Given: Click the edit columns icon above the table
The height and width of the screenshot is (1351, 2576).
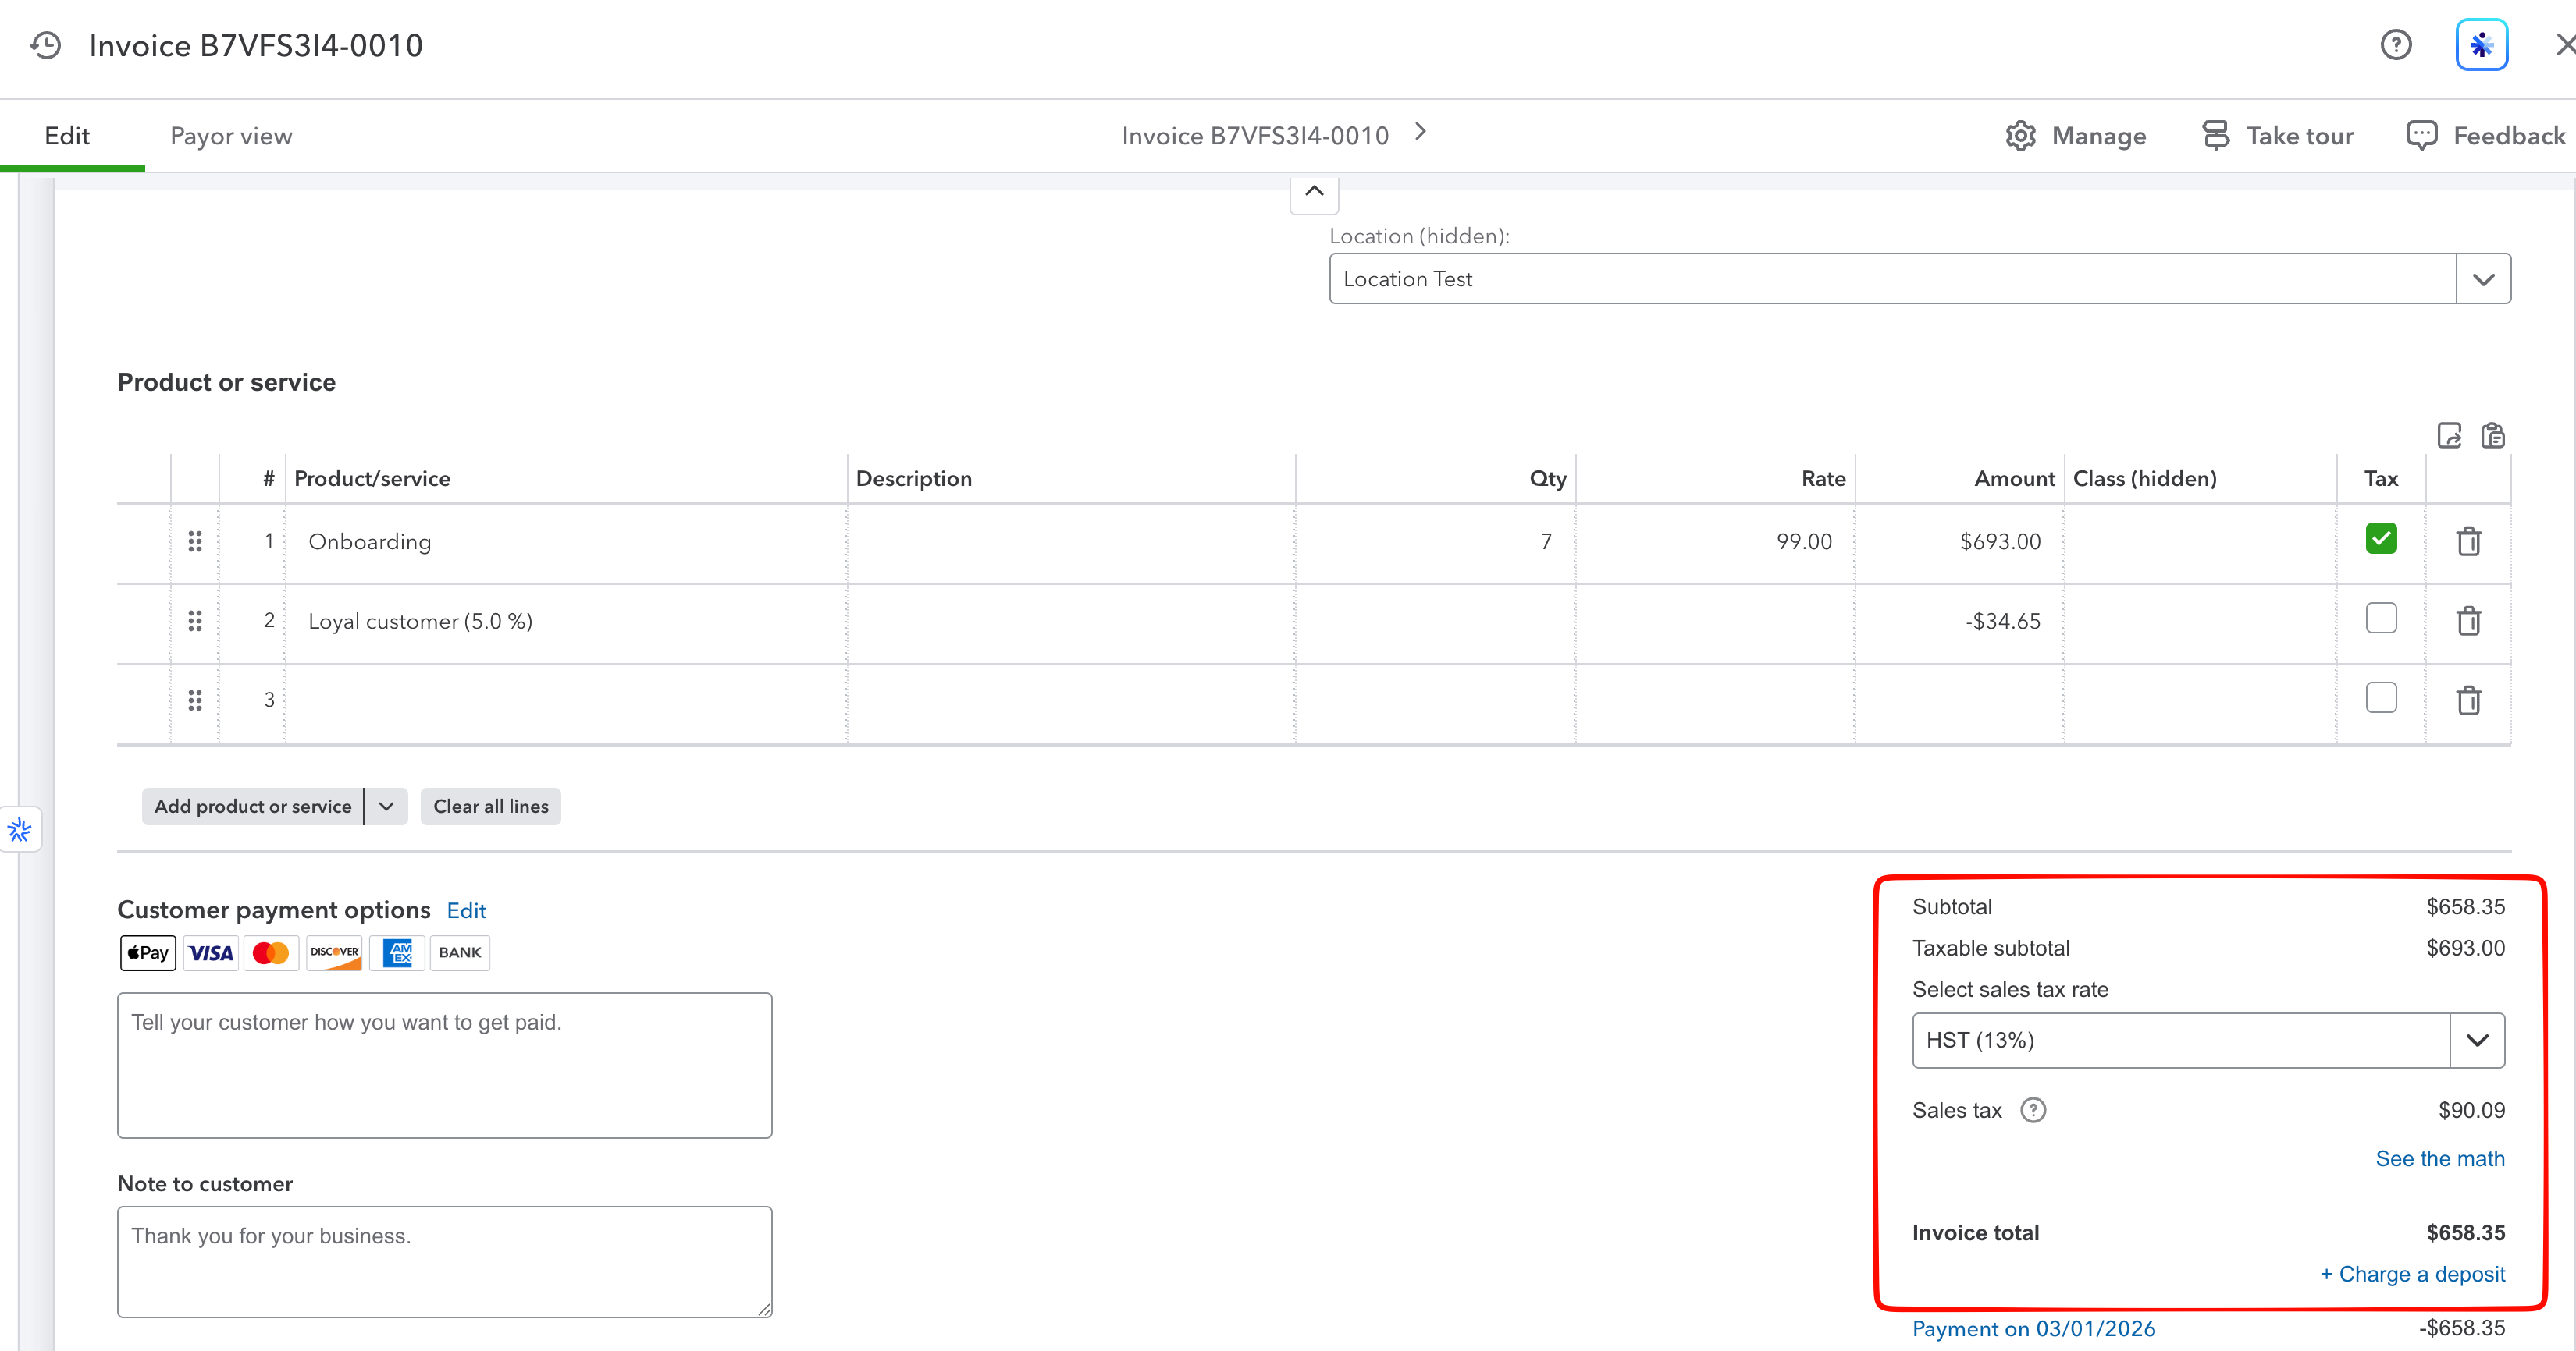Looking at the screenshot, I should pos(2449,436).
